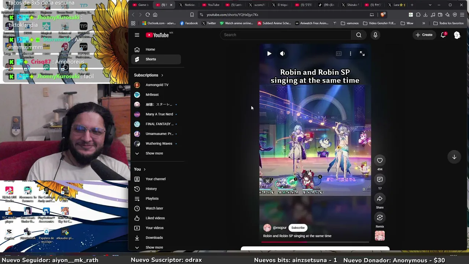Mute the Short's volume
The image size is (469, 264).
point(282,54)
